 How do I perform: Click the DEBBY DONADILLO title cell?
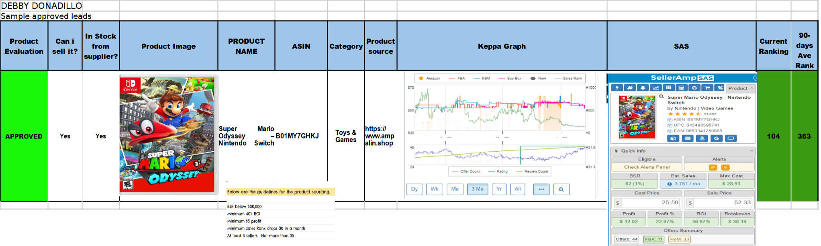(41, 6)
